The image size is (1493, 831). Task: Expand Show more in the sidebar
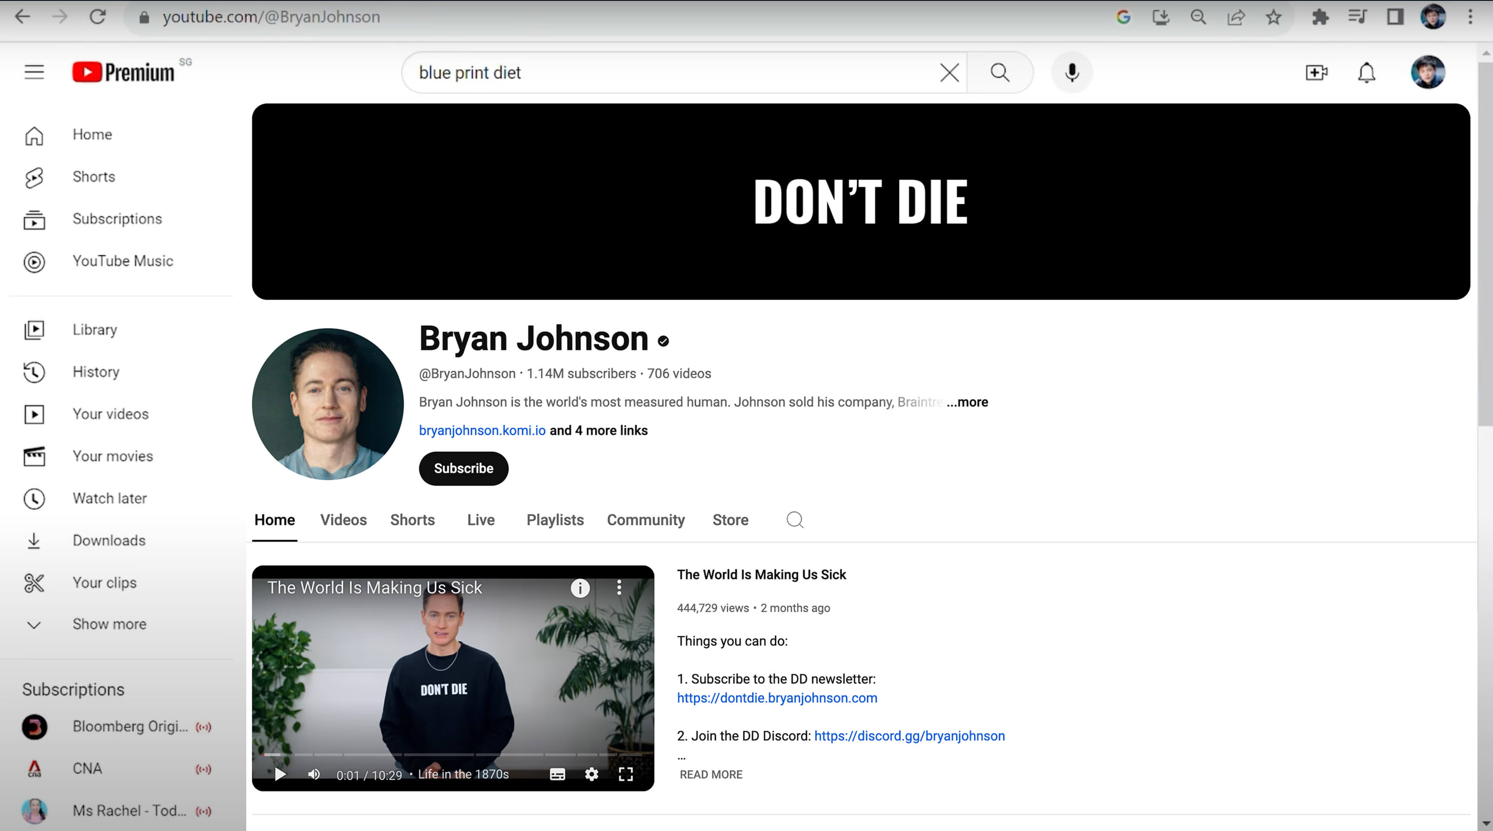pos(109,624)
